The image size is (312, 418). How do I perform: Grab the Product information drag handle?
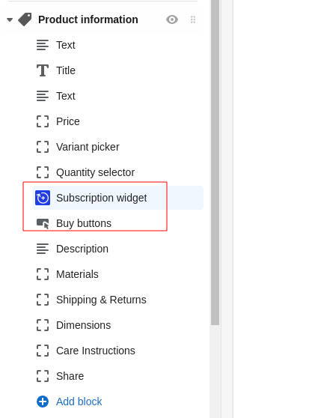tap(193, 19)
